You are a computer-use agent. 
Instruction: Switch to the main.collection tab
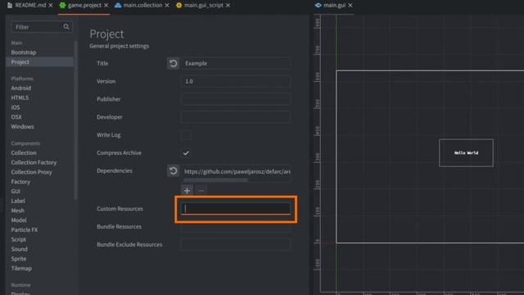(x=142, y=6)
